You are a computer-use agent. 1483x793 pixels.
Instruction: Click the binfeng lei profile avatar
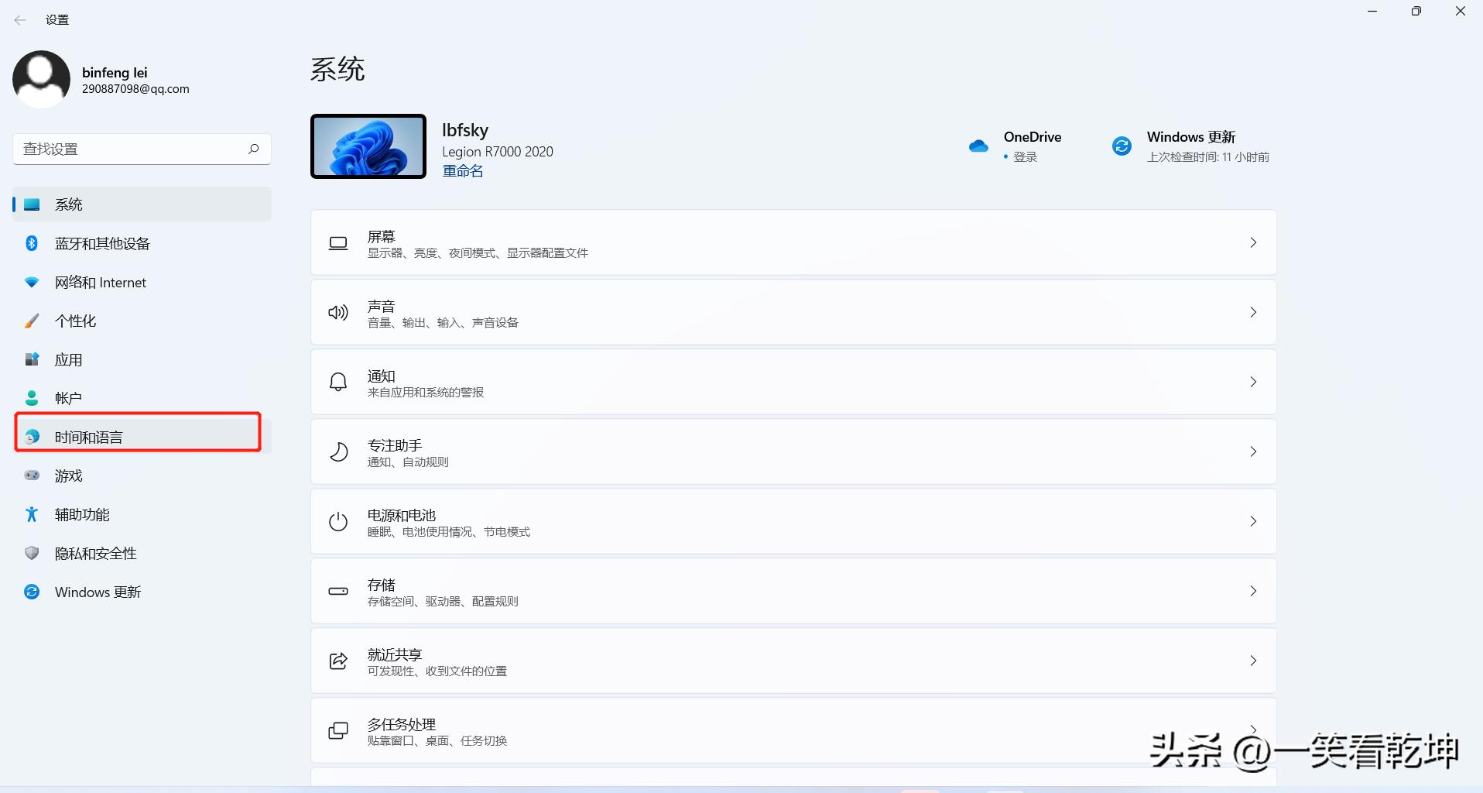point(41,79)
